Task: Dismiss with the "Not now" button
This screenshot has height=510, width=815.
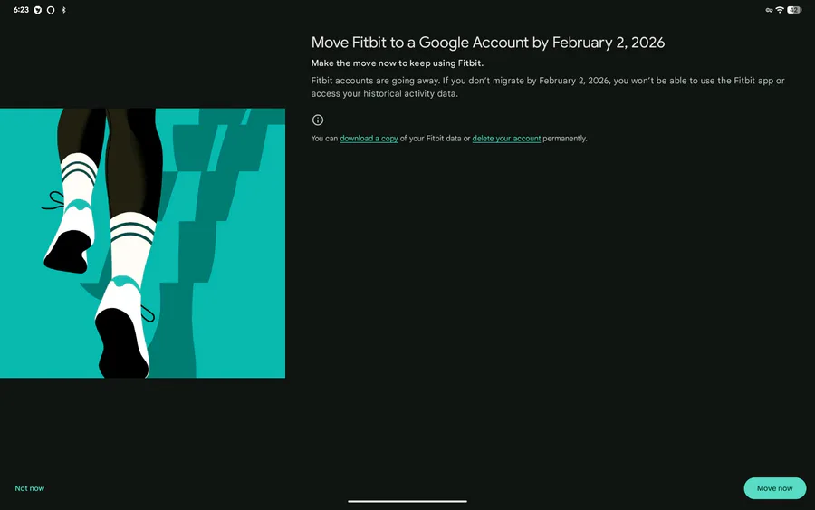Action: coord(30,488)
